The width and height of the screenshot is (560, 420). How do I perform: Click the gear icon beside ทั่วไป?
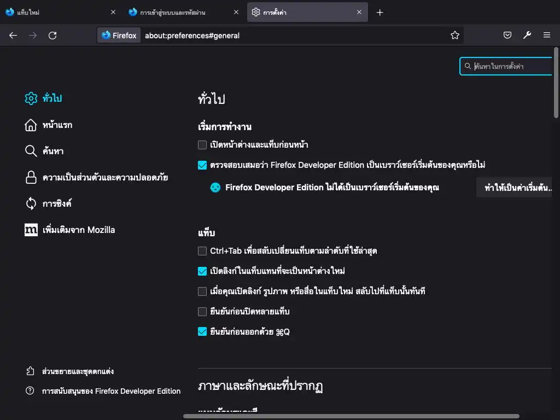[31, 98]
